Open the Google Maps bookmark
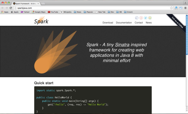The image size is (188, 114). click(39, 12)
